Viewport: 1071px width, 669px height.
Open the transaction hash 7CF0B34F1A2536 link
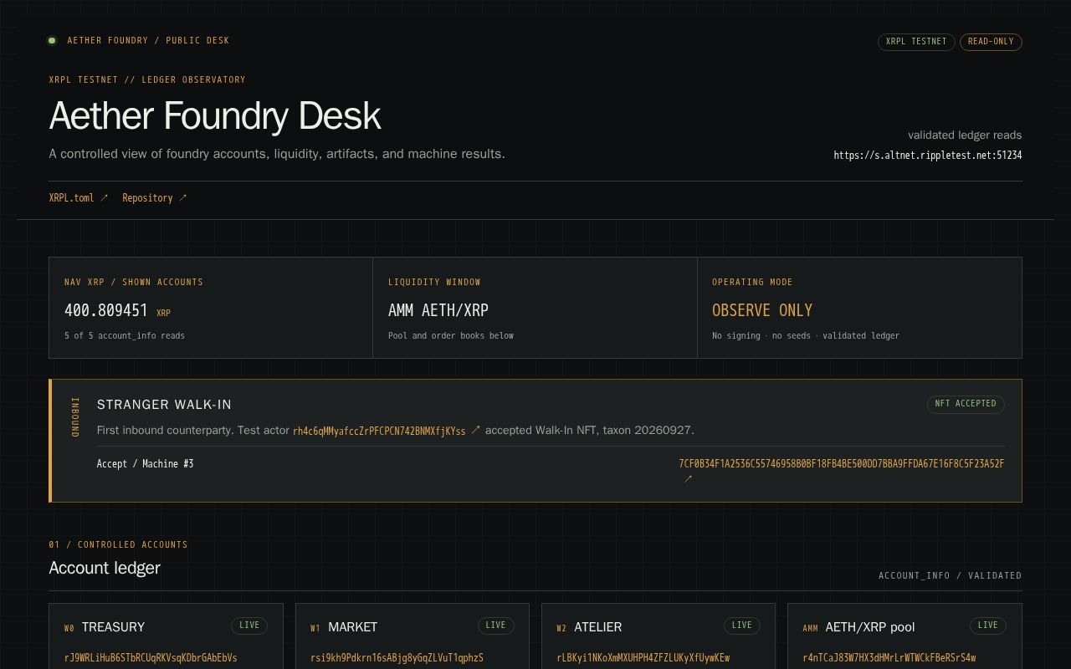(841, 463)
